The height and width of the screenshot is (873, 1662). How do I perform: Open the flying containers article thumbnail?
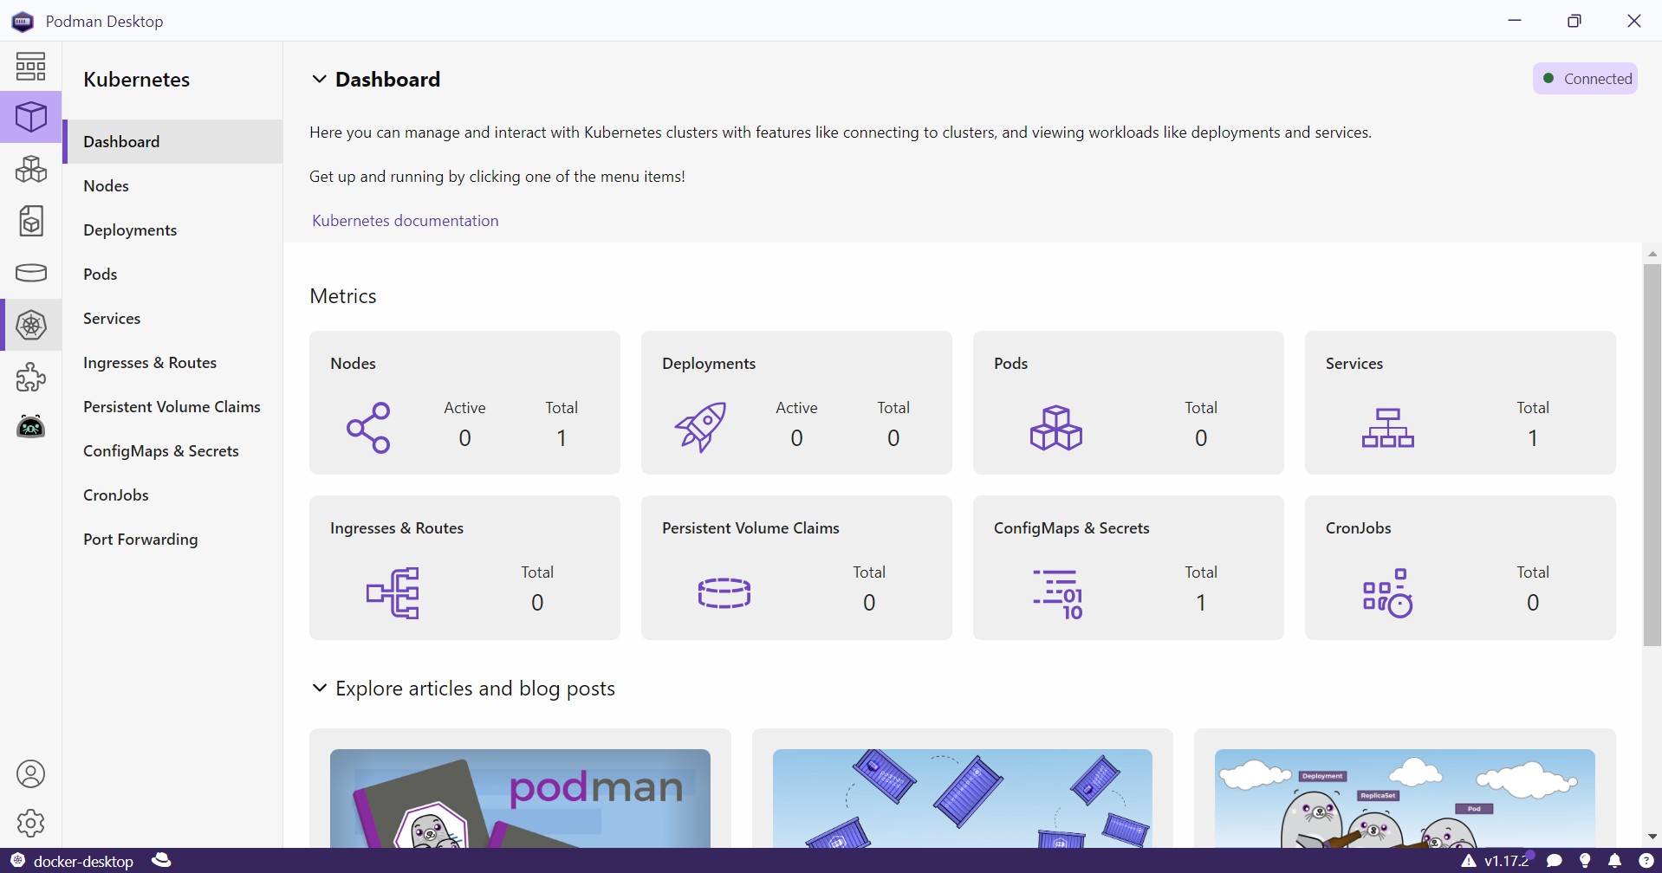962,798
